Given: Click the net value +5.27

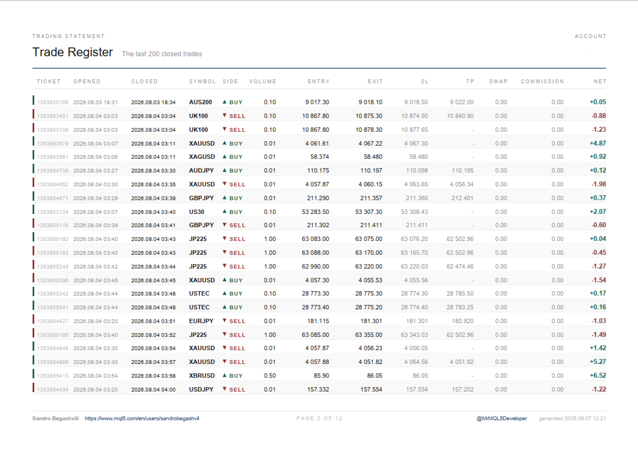Looking at the screenshot, I should 598,362.
